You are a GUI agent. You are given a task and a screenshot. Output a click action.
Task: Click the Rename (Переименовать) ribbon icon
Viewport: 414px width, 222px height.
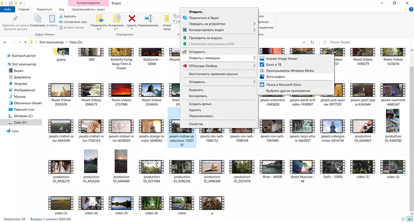[148, 18]
